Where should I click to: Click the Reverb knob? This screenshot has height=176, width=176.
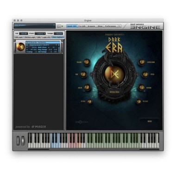[x=141, y=88]
